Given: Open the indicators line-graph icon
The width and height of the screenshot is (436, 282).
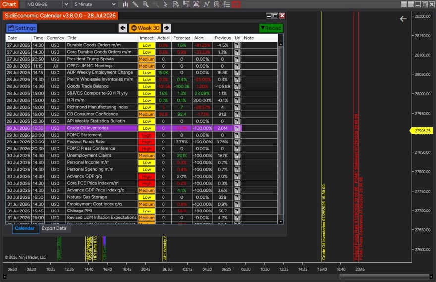Looking at the screenshot, I should (x=206, y=4).
